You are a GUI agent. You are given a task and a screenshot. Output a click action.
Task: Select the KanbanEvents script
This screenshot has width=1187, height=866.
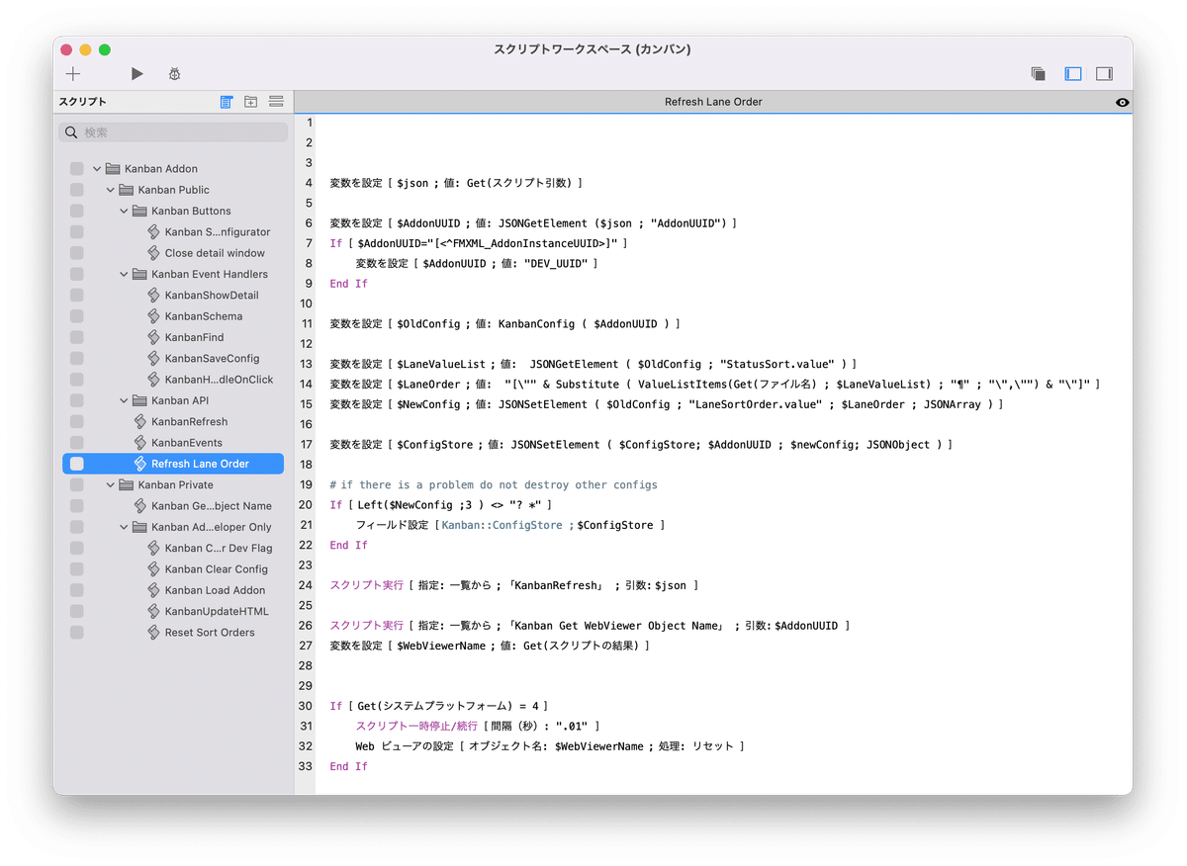click(x=195, y=442)
